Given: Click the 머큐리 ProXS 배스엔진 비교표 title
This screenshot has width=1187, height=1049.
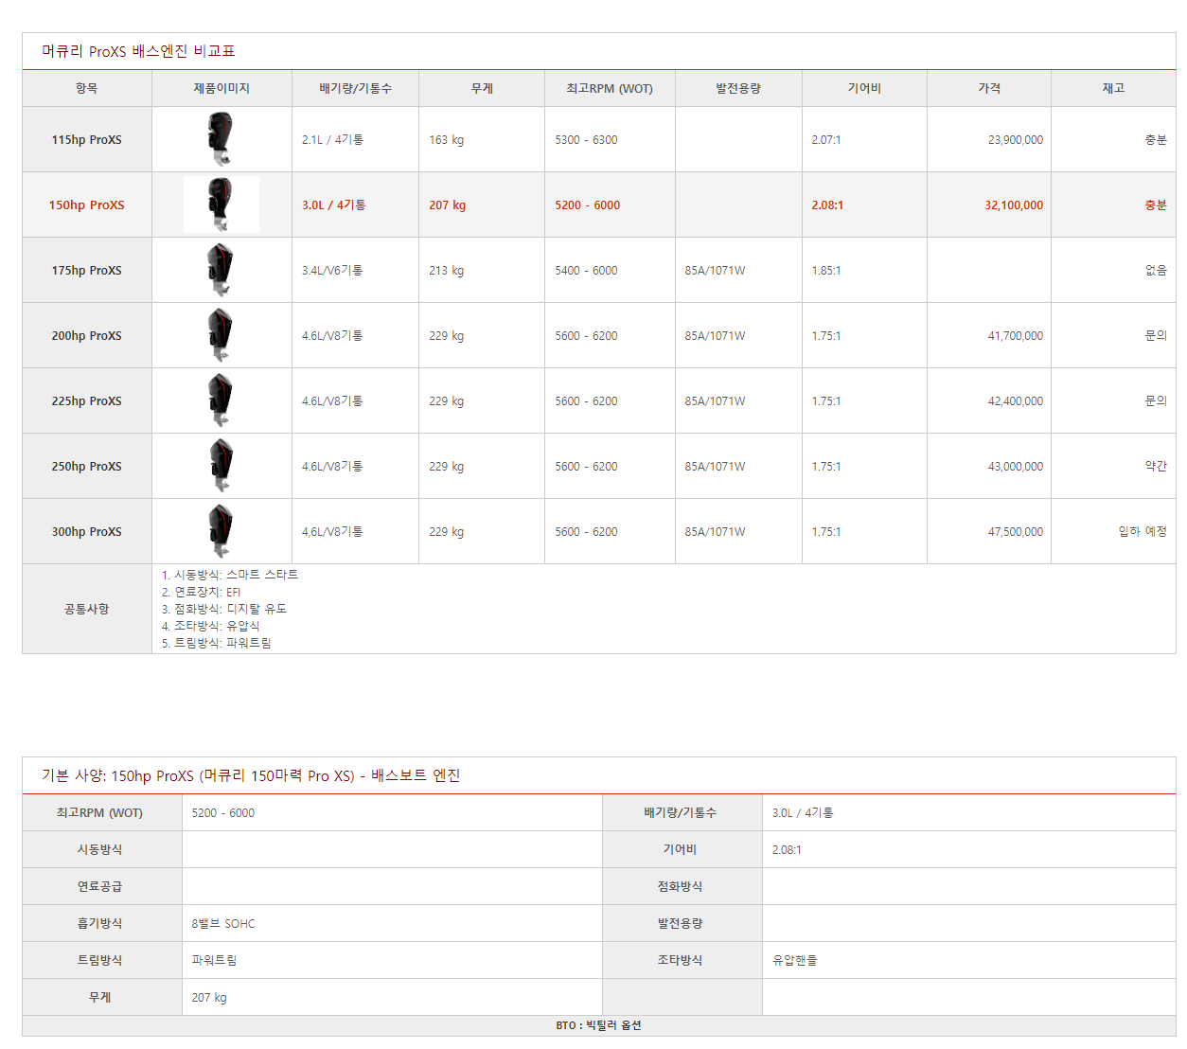Looking at the screenshot, I should (138, 51).
